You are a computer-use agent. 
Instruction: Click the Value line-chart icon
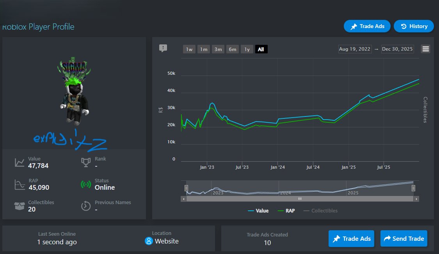pos(20,162)
